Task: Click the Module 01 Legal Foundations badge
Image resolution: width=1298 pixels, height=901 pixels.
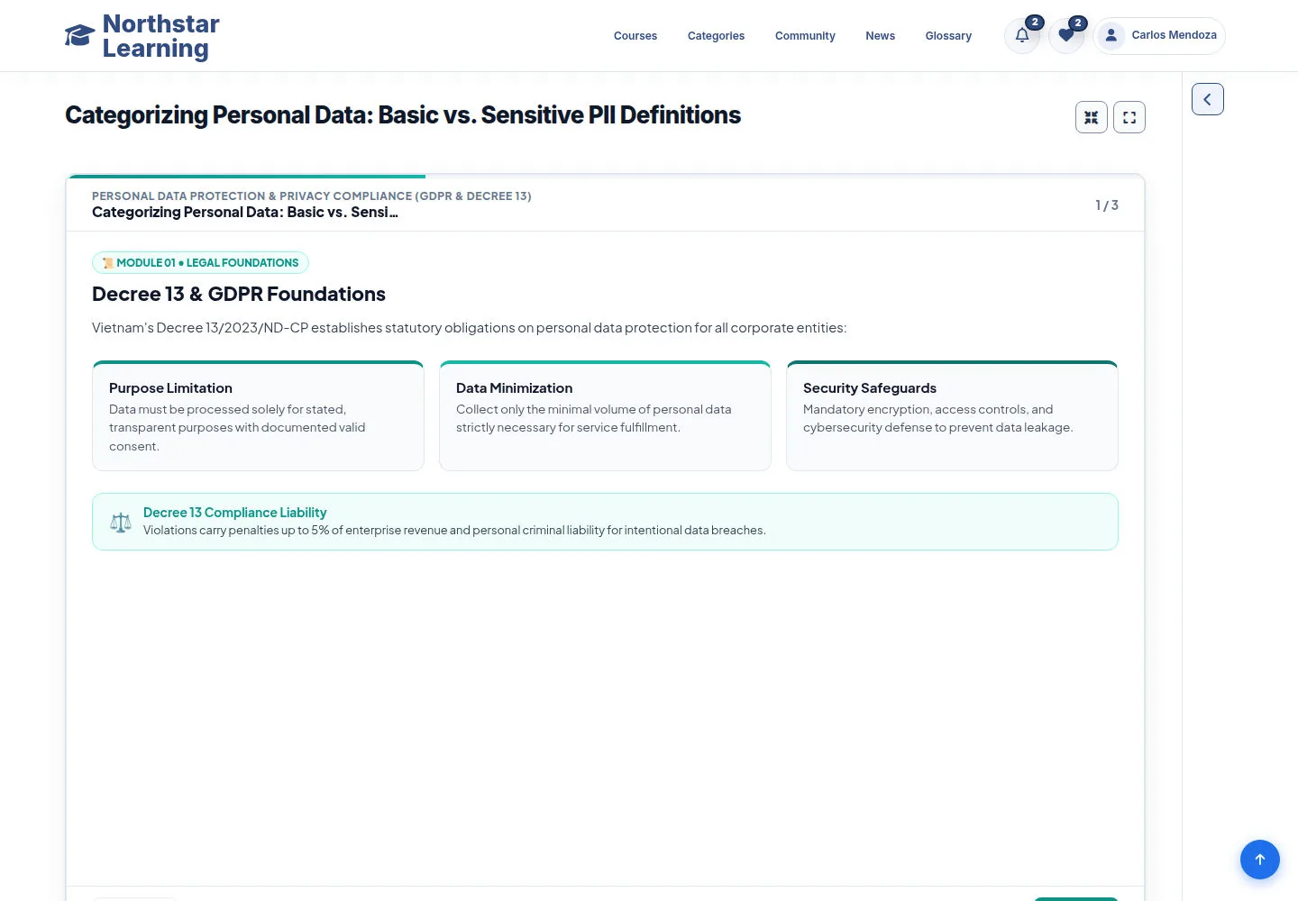Action: pyautogui.click(x=200, y=262)
